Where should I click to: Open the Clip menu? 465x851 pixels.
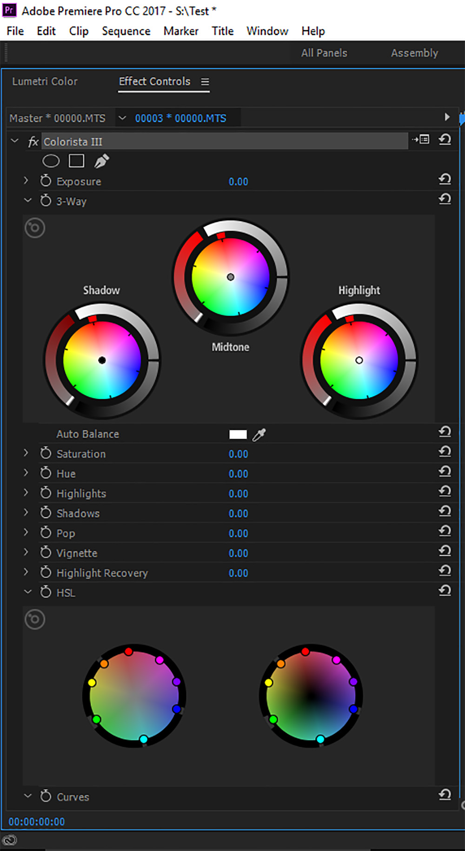(x=79, y=31)
